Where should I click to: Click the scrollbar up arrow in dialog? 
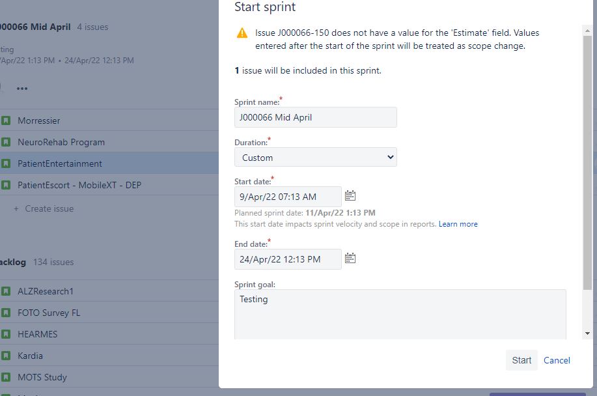point(587,31)
